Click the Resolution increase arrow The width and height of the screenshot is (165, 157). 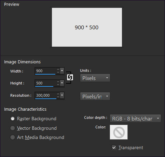[58, 94]
